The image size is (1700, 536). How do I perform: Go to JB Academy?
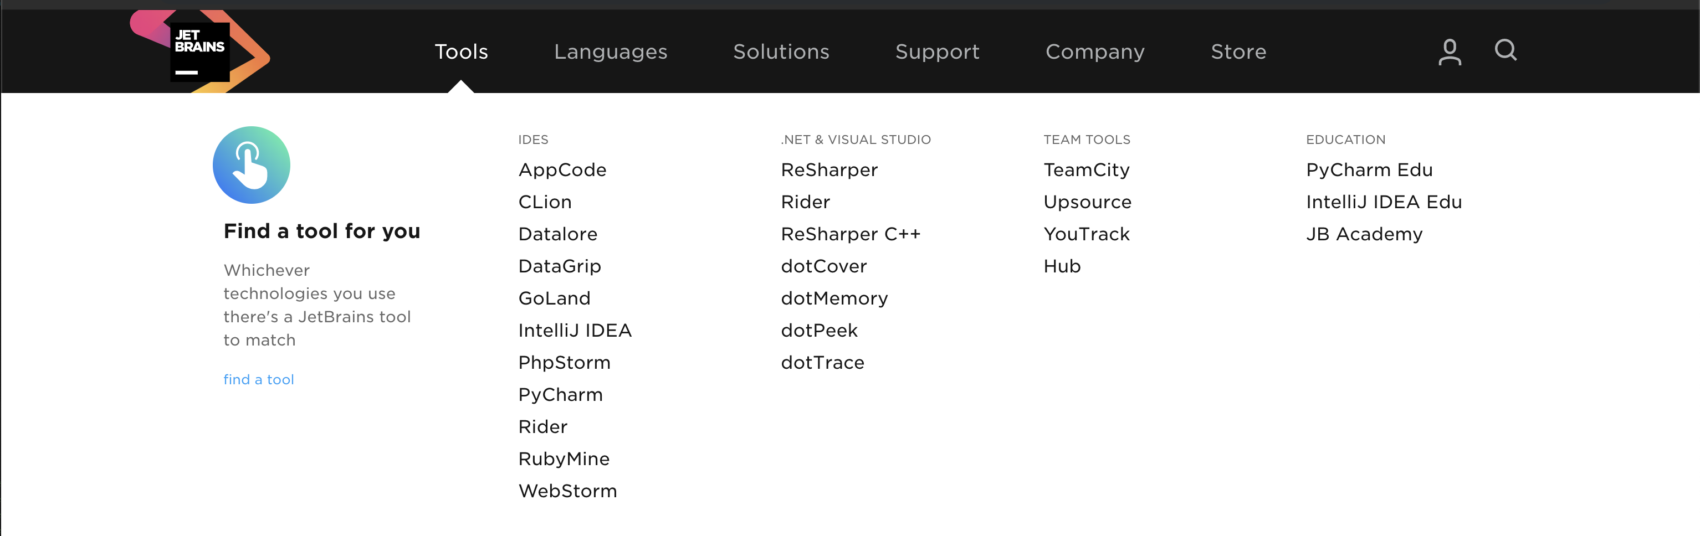1364,234
